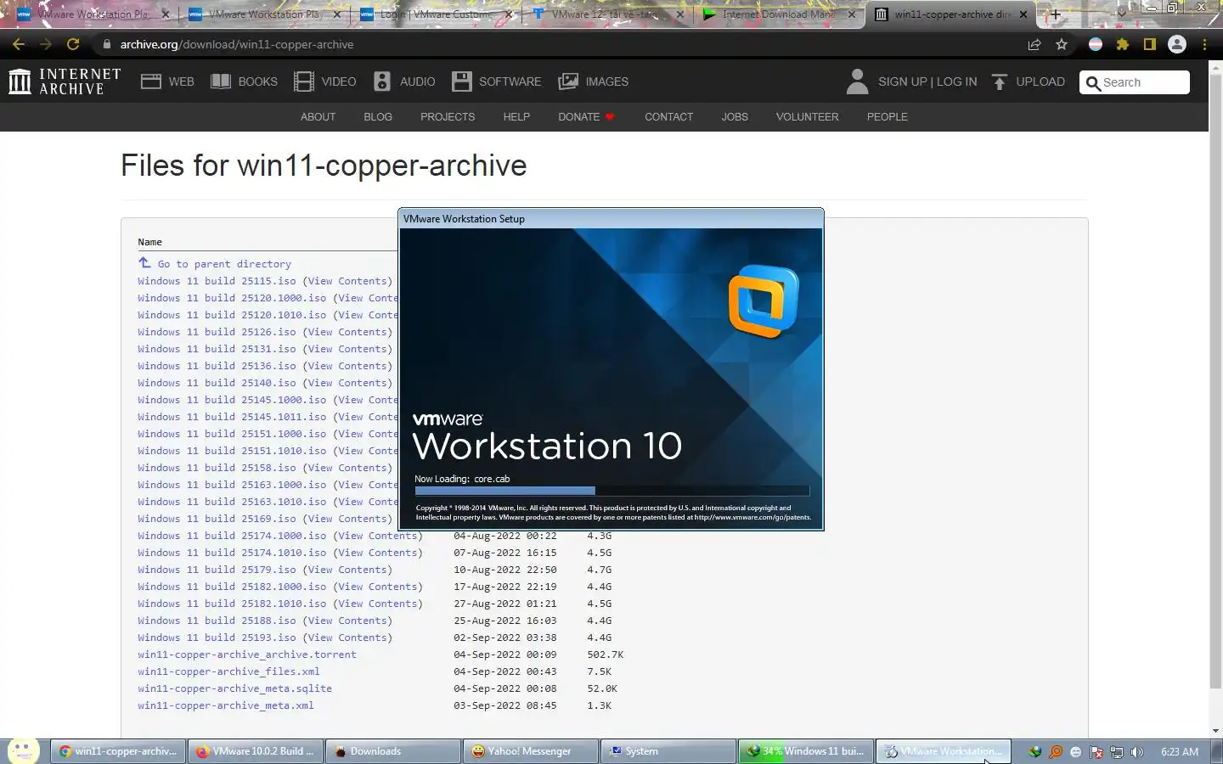Click Go to parent directory link
This screenshot has height=764, width=1223.
[224, 264]
